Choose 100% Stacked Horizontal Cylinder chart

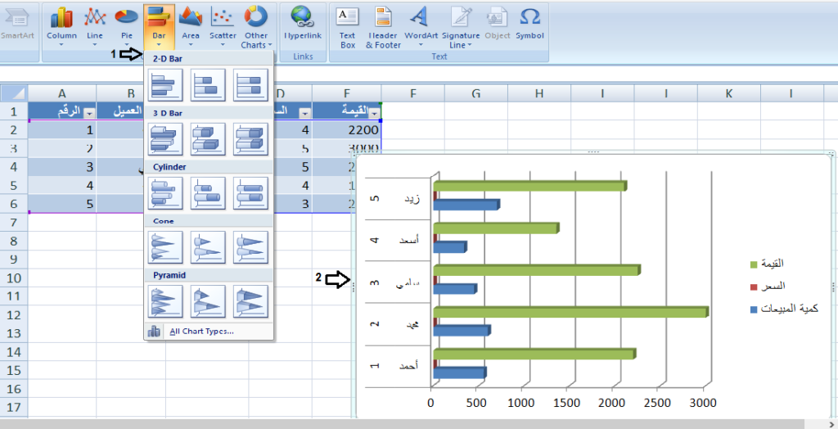pos(250,193)
